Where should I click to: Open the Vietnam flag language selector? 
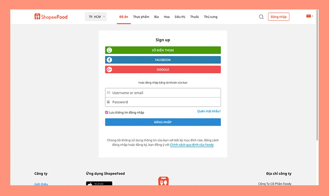[310, 16]
